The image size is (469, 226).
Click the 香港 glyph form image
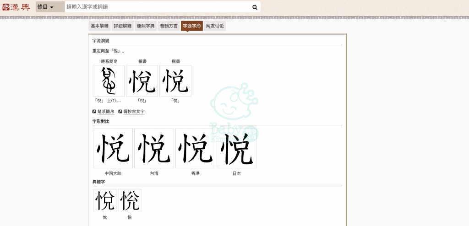coord(195,148)
